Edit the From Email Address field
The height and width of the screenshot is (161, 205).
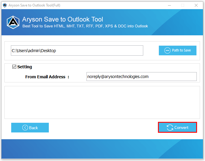(141, 77)
